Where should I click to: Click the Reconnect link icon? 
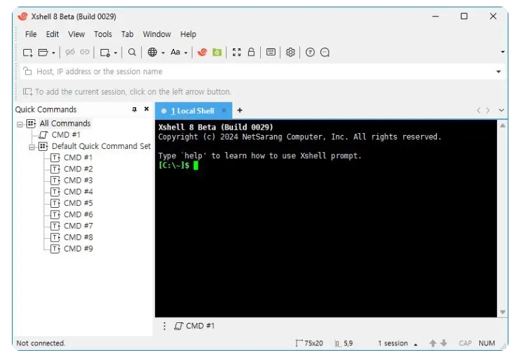[85, 52]
